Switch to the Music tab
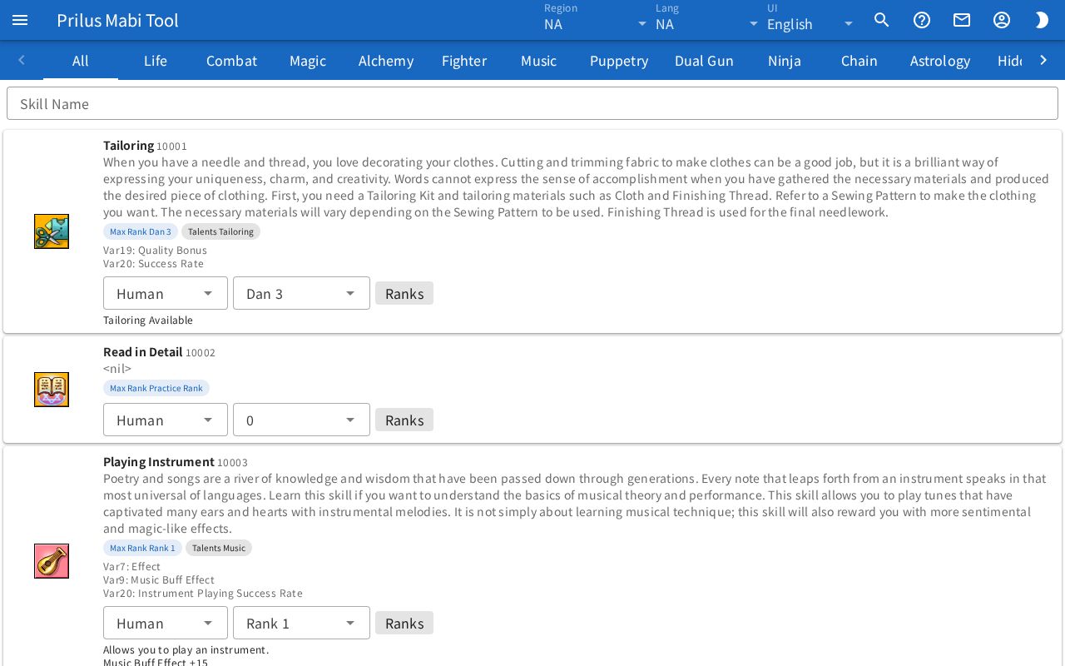This screenshot has width=1065, height=666. 539,60
